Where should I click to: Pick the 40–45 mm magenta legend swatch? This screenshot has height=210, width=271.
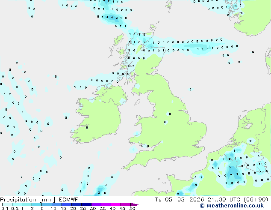tap(116, 204)
